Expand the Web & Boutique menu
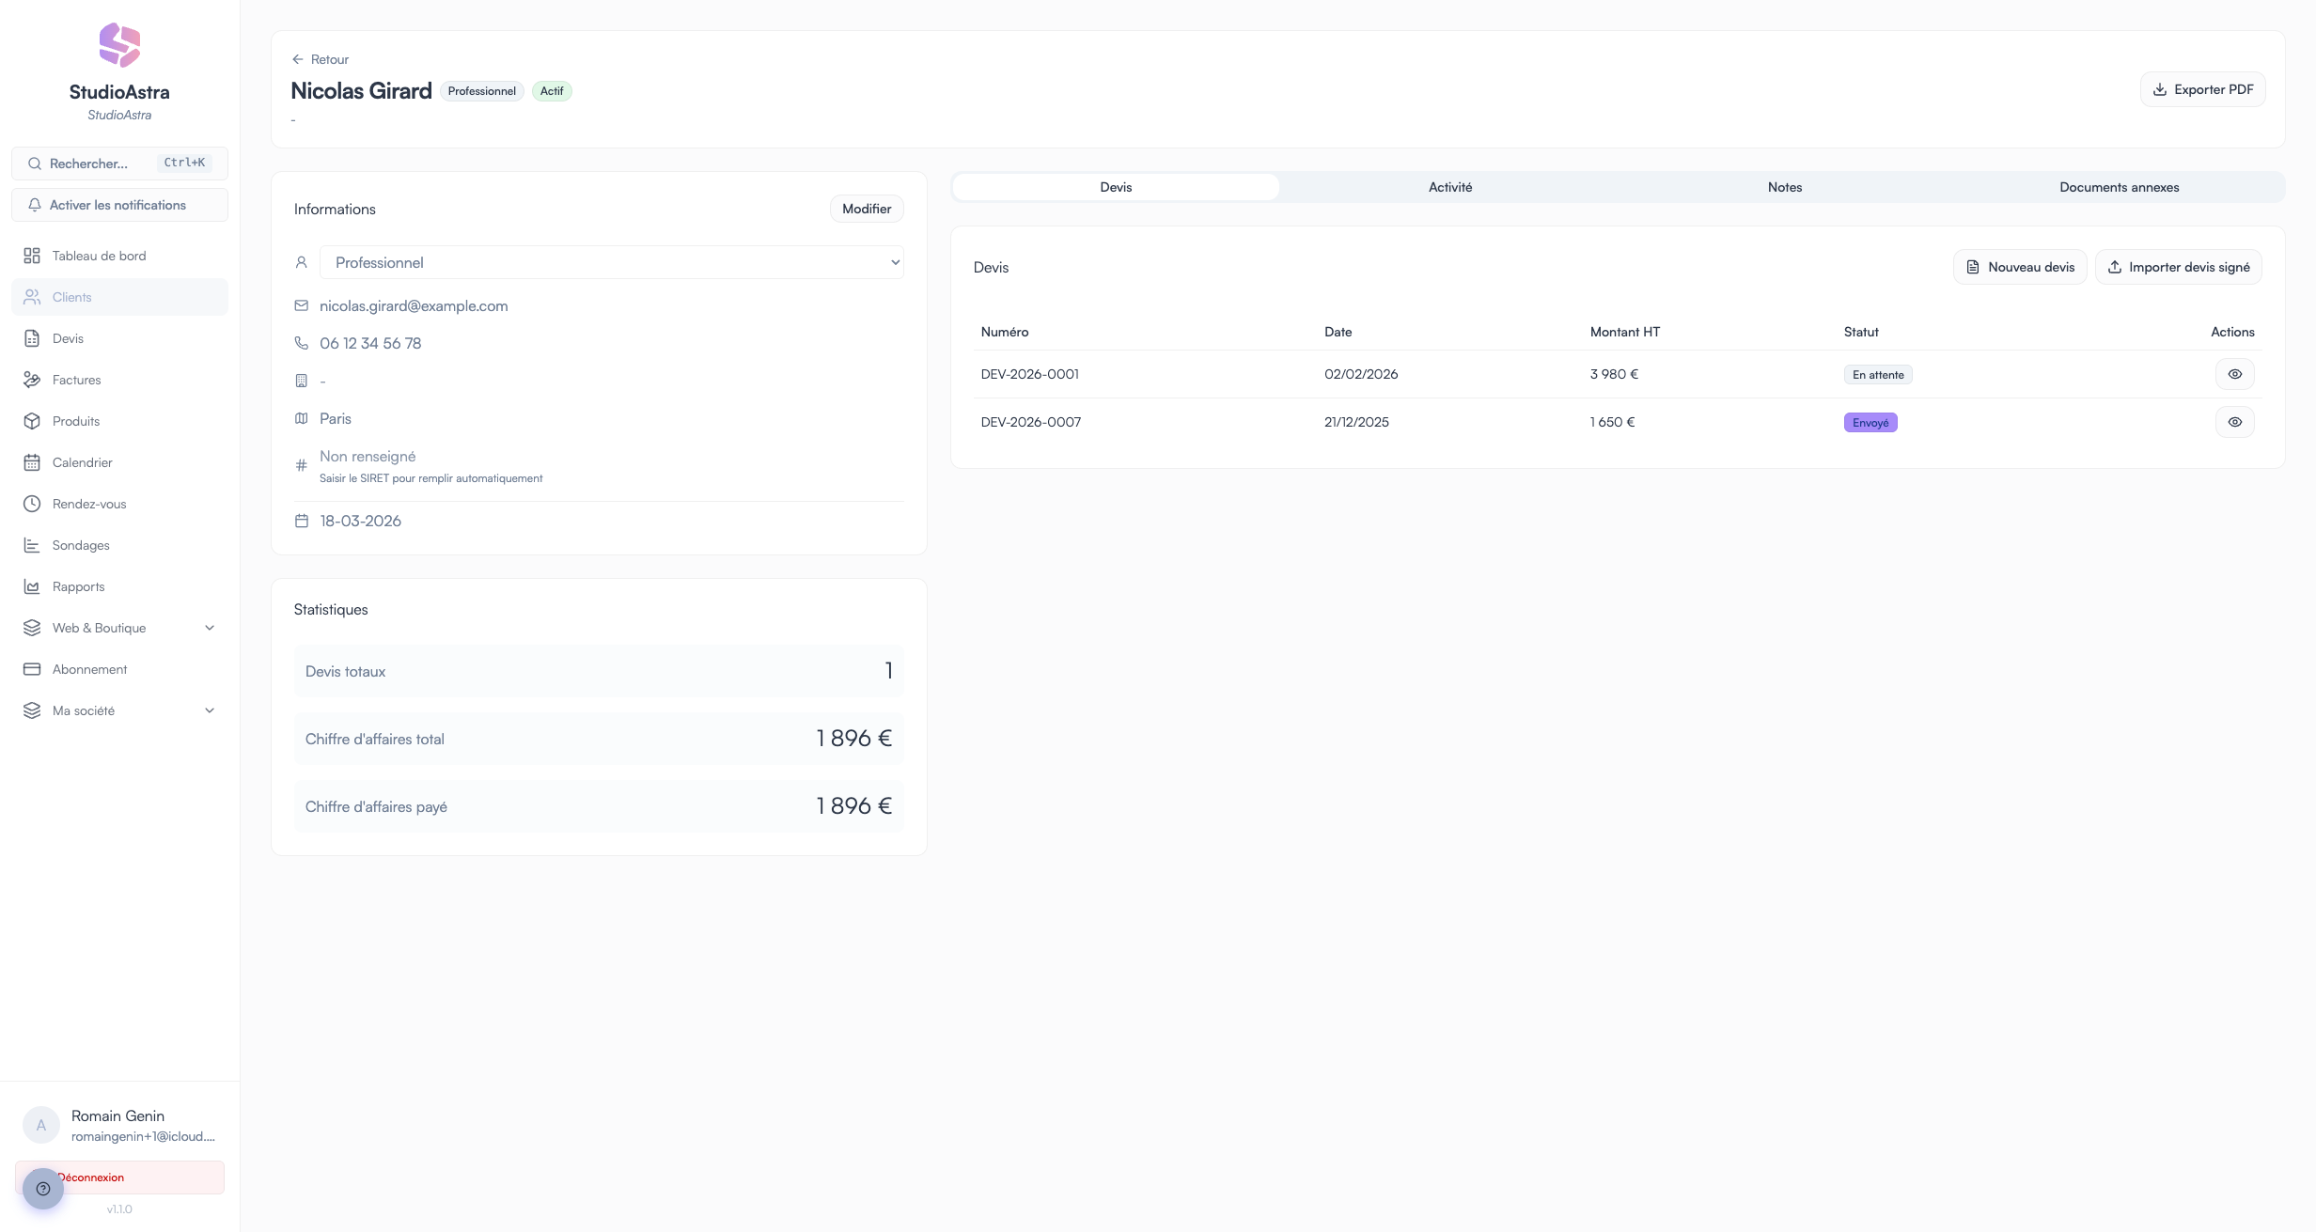2316x1232 pixels. (210, 628)
